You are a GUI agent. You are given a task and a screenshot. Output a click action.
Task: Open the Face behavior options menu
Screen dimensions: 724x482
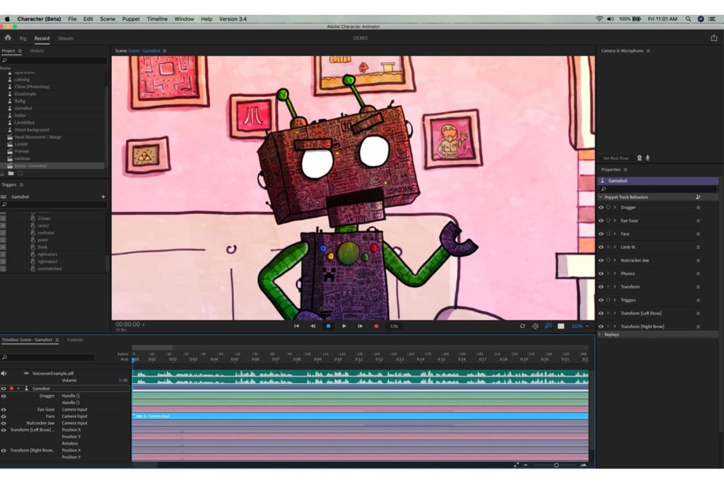[698, 234]
